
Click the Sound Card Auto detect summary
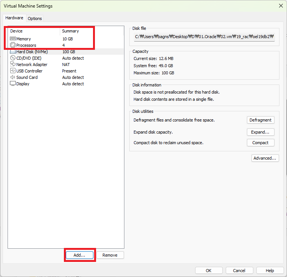click(x=73, y=77)
